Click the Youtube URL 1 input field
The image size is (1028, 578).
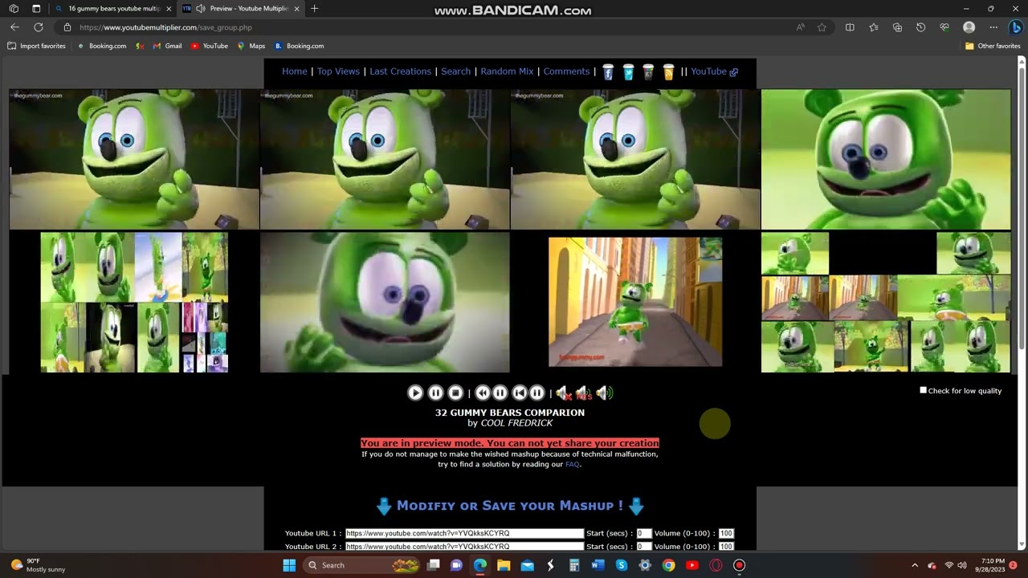click(464, 533)
